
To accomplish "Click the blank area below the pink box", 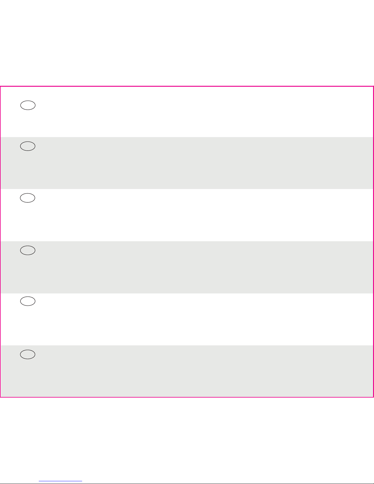I will click(187, 439).
